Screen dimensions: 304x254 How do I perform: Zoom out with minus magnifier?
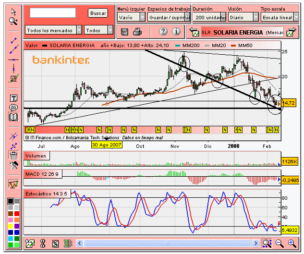tap(280, 243)
